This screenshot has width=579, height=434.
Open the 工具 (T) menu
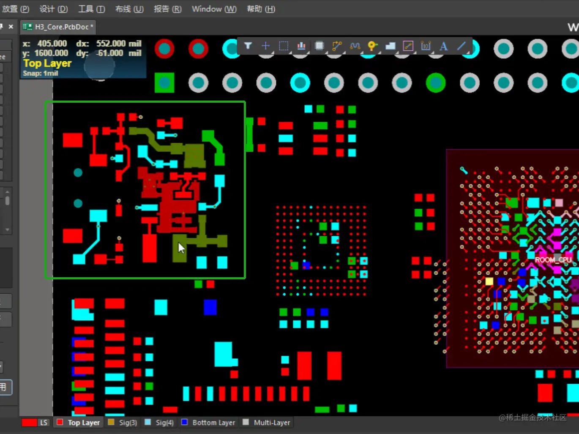coord(91,9)
